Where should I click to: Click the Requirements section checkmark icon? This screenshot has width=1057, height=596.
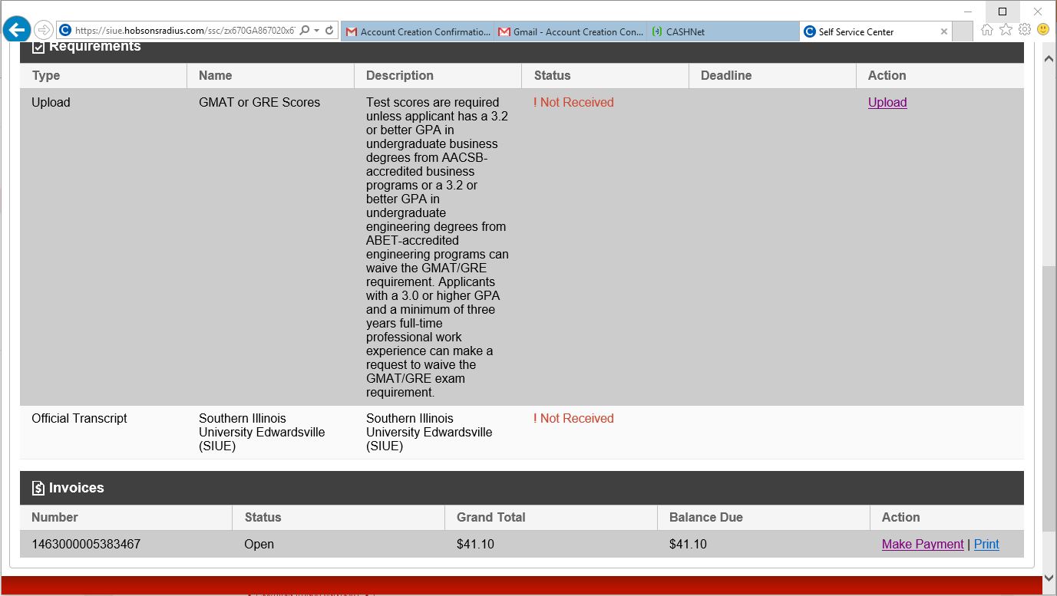click(x=38, y=48)
